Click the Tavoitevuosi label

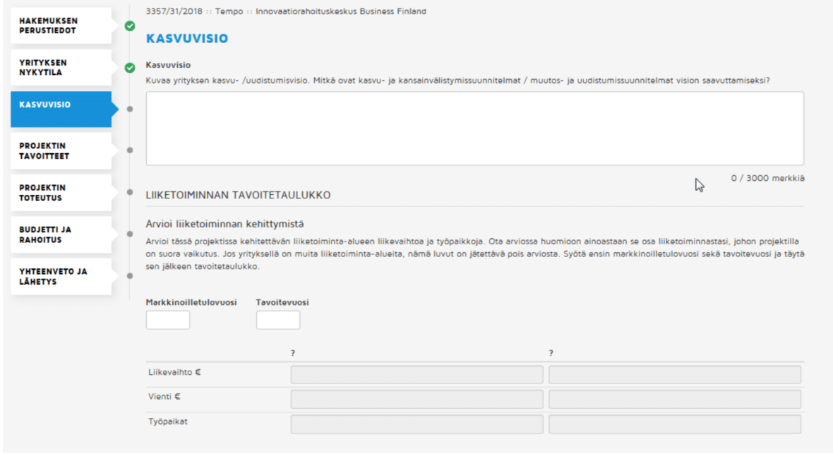pos(282,302)
